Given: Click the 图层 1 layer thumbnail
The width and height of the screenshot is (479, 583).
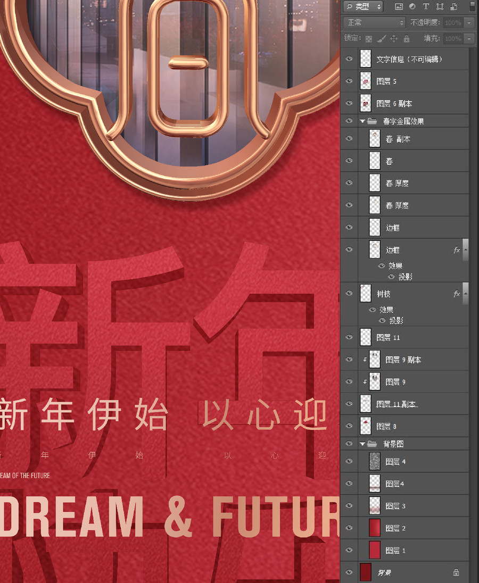Looking at the screenshot, I should [375, 550].
